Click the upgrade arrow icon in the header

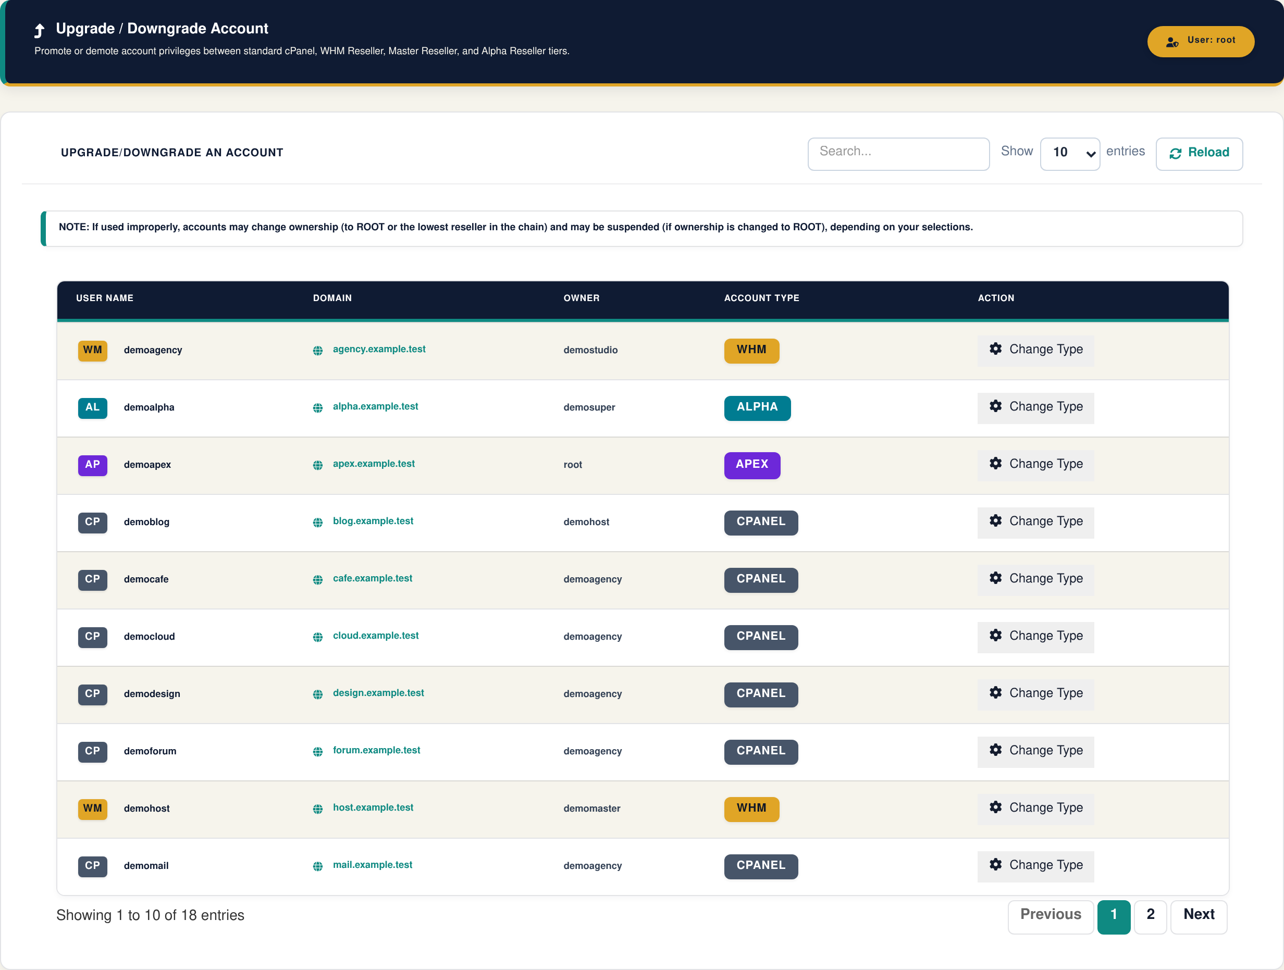[40, 30]
